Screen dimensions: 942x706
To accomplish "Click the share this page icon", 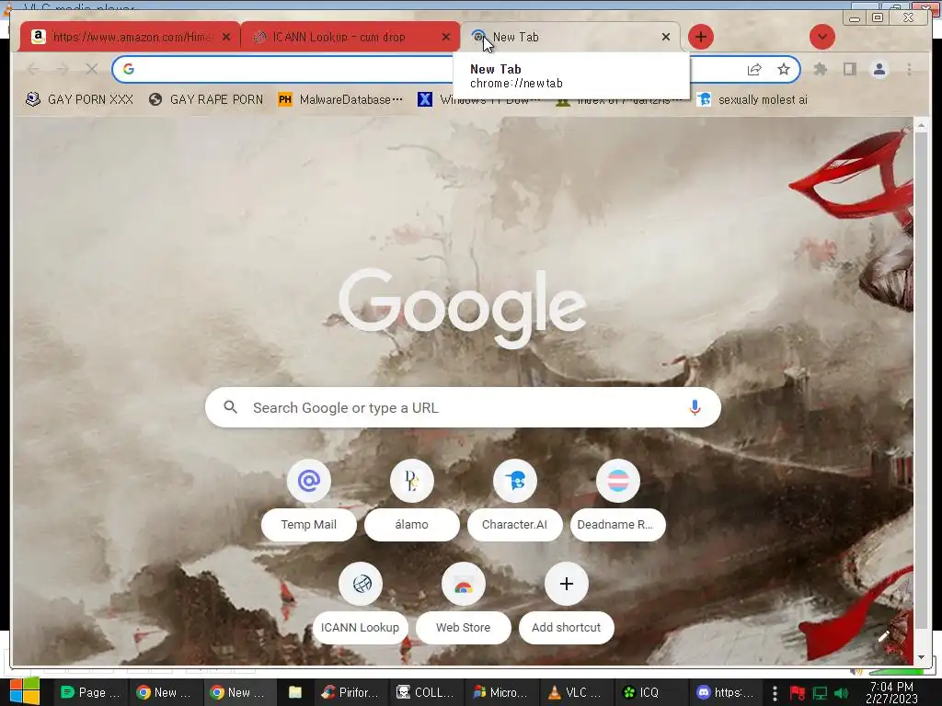I will click(754, 69).
